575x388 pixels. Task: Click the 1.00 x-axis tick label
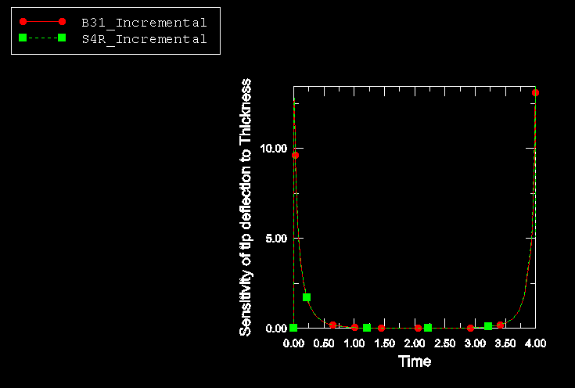354,343
